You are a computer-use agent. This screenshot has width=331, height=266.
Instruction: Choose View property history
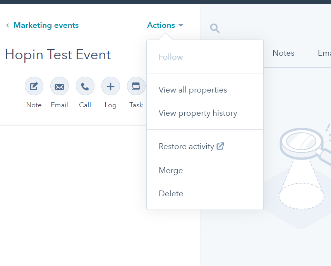pos(205,113)
